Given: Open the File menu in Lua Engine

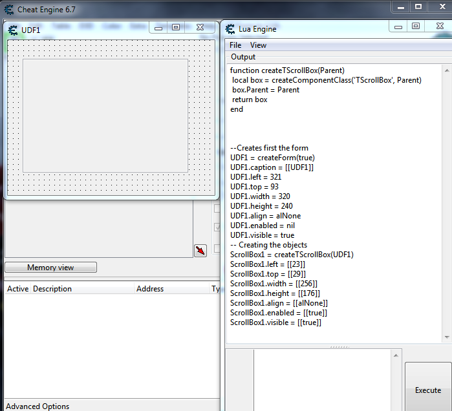Looking at the screenshot, I should click(x=235, y=45).
